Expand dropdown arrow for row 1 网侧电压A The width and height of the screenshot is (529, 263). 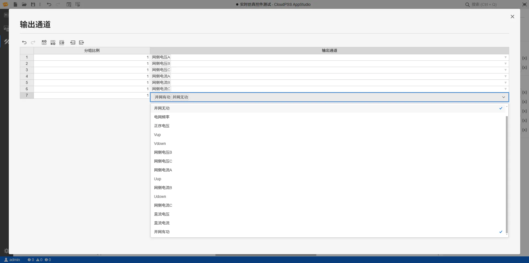coord(506,57)
